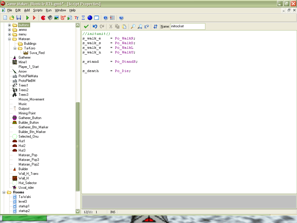Click the script Name input field
Screen dimensions: 297x223
pyautogui.click(x=187, y=26)
